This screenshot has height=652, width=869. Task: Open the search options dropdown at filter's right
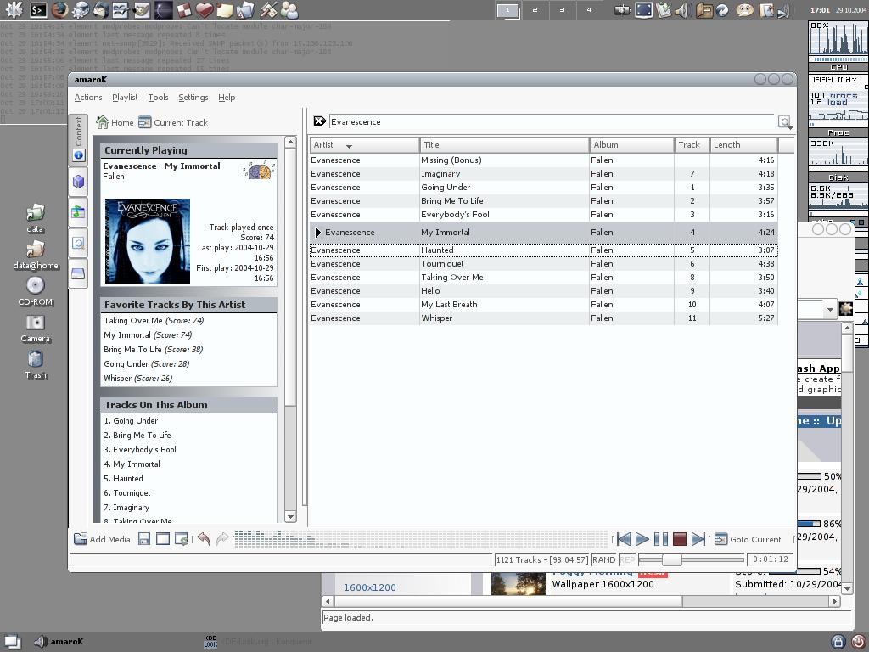pyautogui.click(x=785, y=122)
